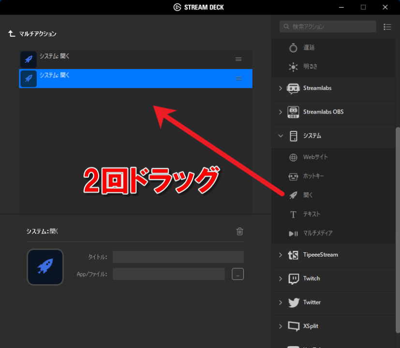The height and width of the screenshot is (348, 400).
Task: Click inside the タイトル input field
Action: click(178, 257)
